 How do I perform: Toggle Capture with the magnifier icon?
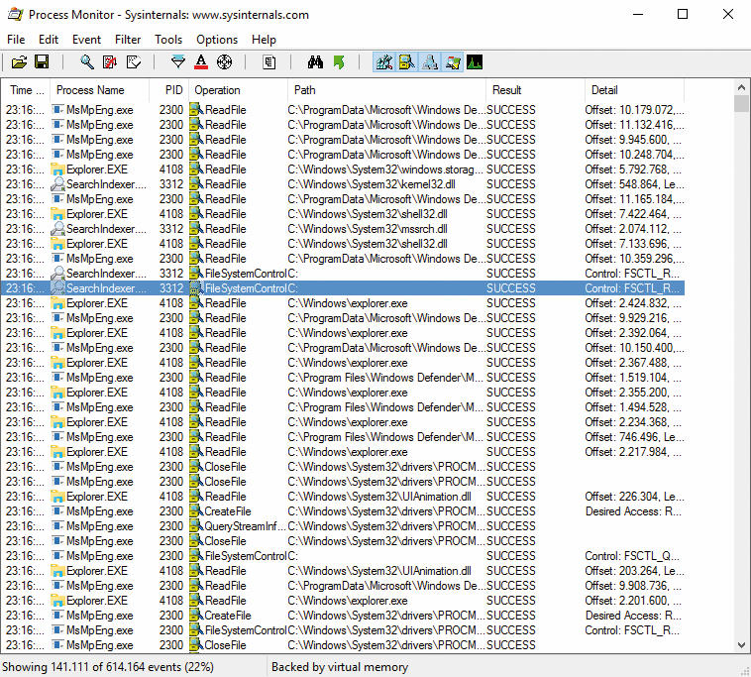pos(87,62)
